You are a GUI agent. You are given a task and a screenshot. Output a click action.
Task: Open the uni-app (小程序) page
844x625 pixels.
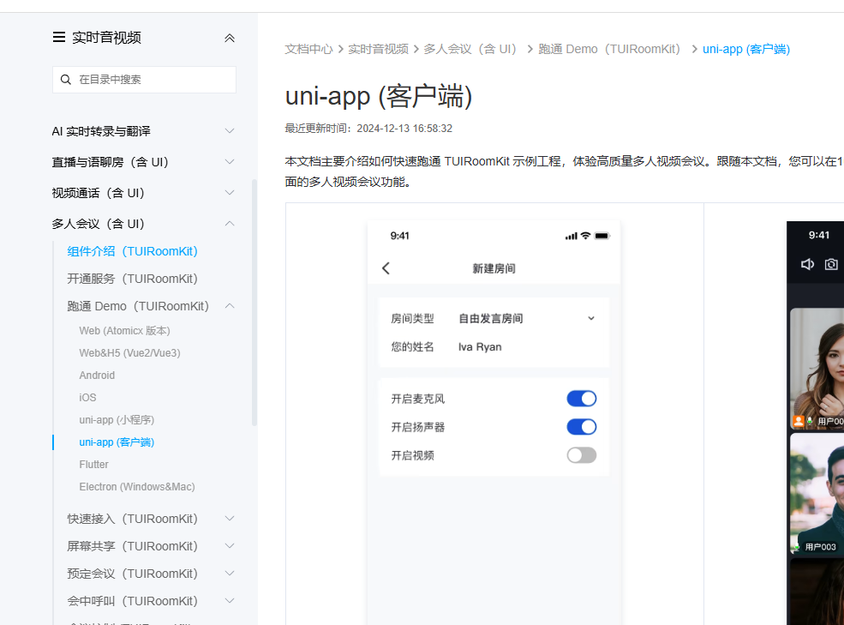(117, 420)
